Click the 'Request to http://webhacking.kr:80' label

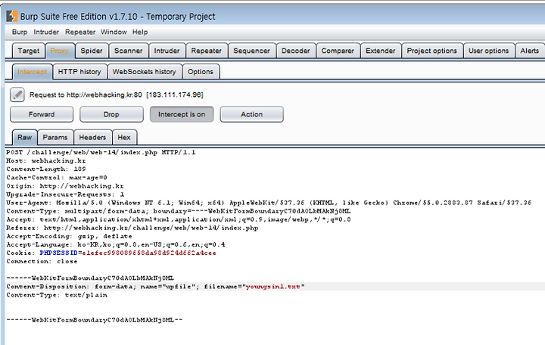click(86, 95)
